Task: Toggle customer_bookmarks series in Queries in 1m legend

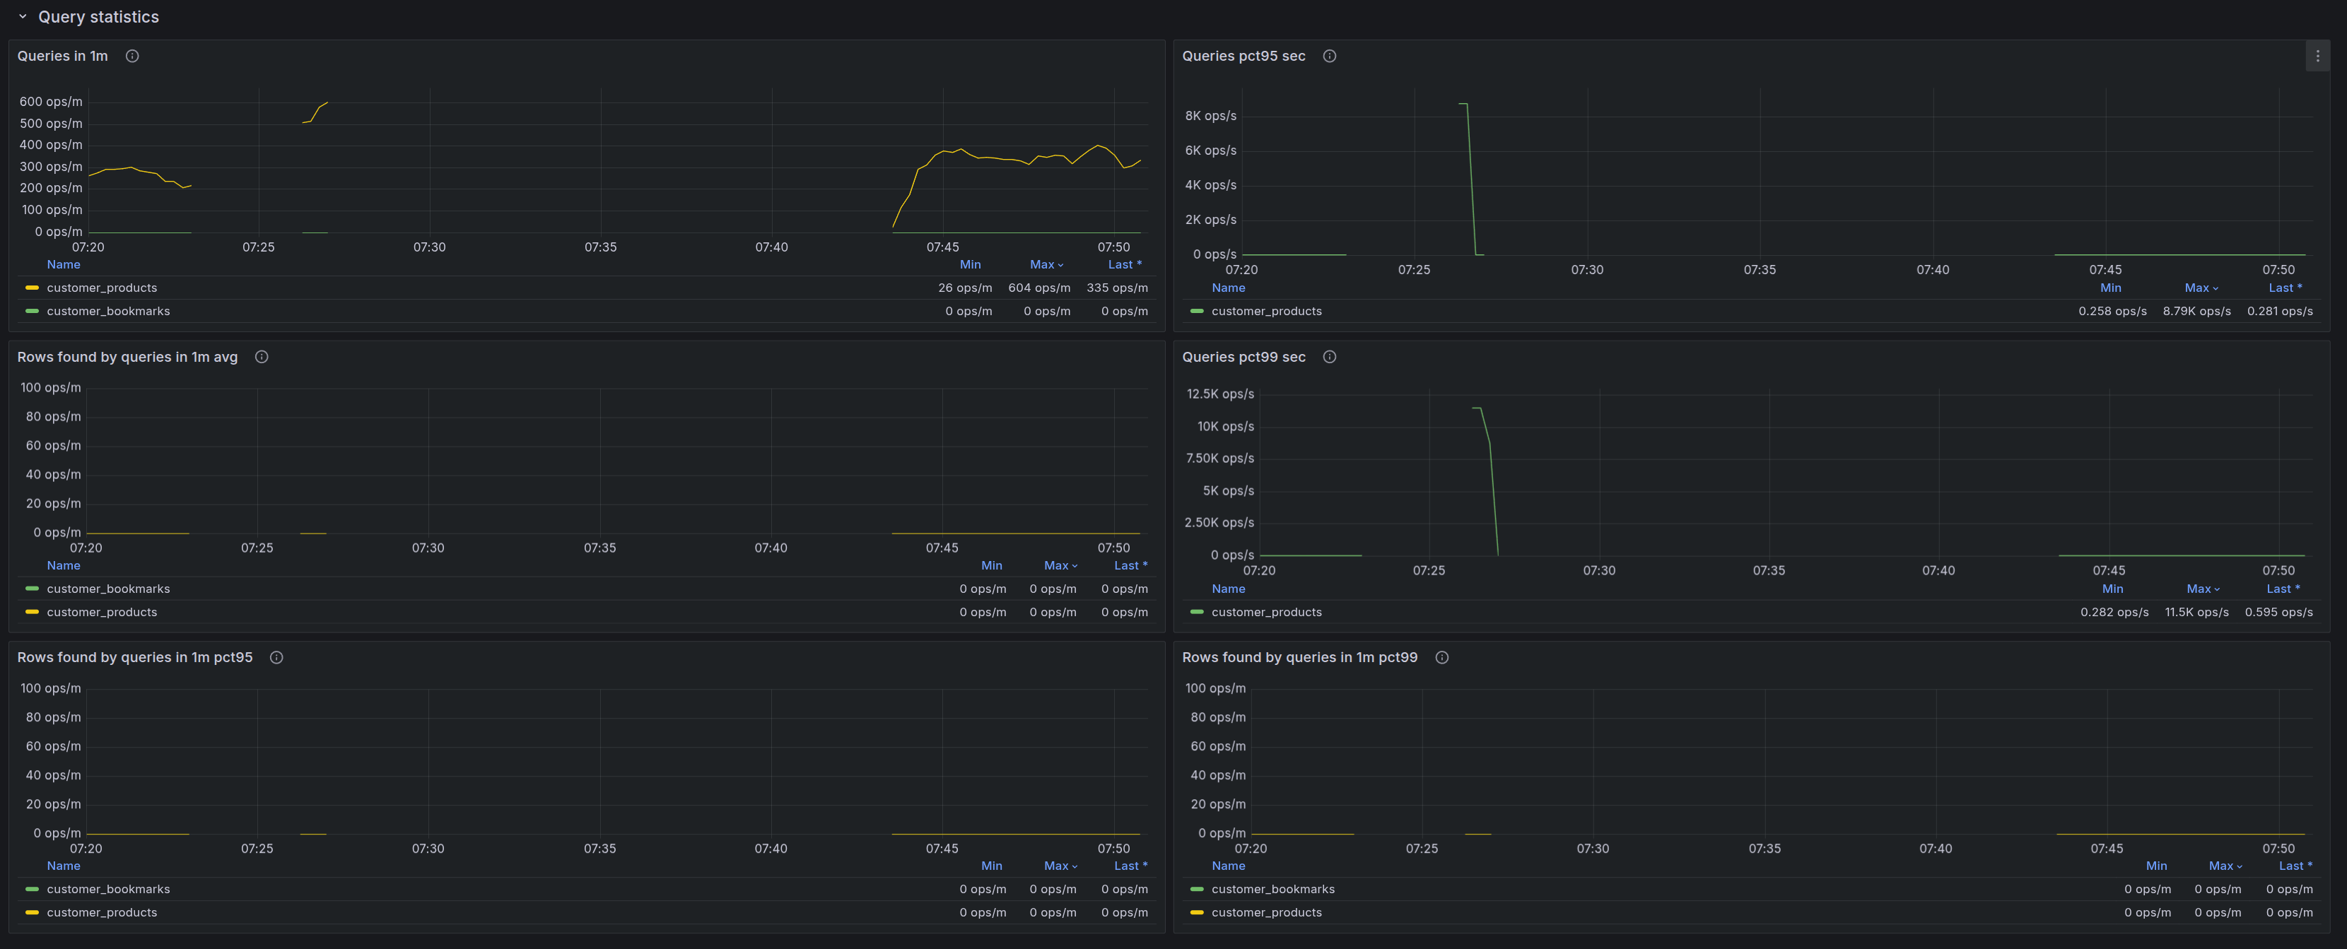Action: click(107, 312)
